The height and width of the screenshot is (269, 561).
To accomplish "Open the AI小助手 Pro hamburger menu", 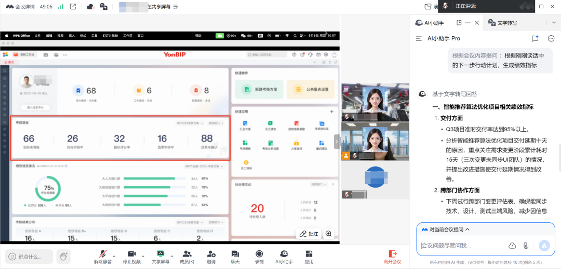I will [x=419, y=38].
